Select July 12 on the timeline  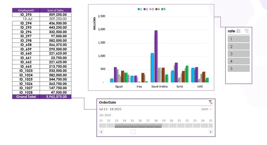point(110,126)
